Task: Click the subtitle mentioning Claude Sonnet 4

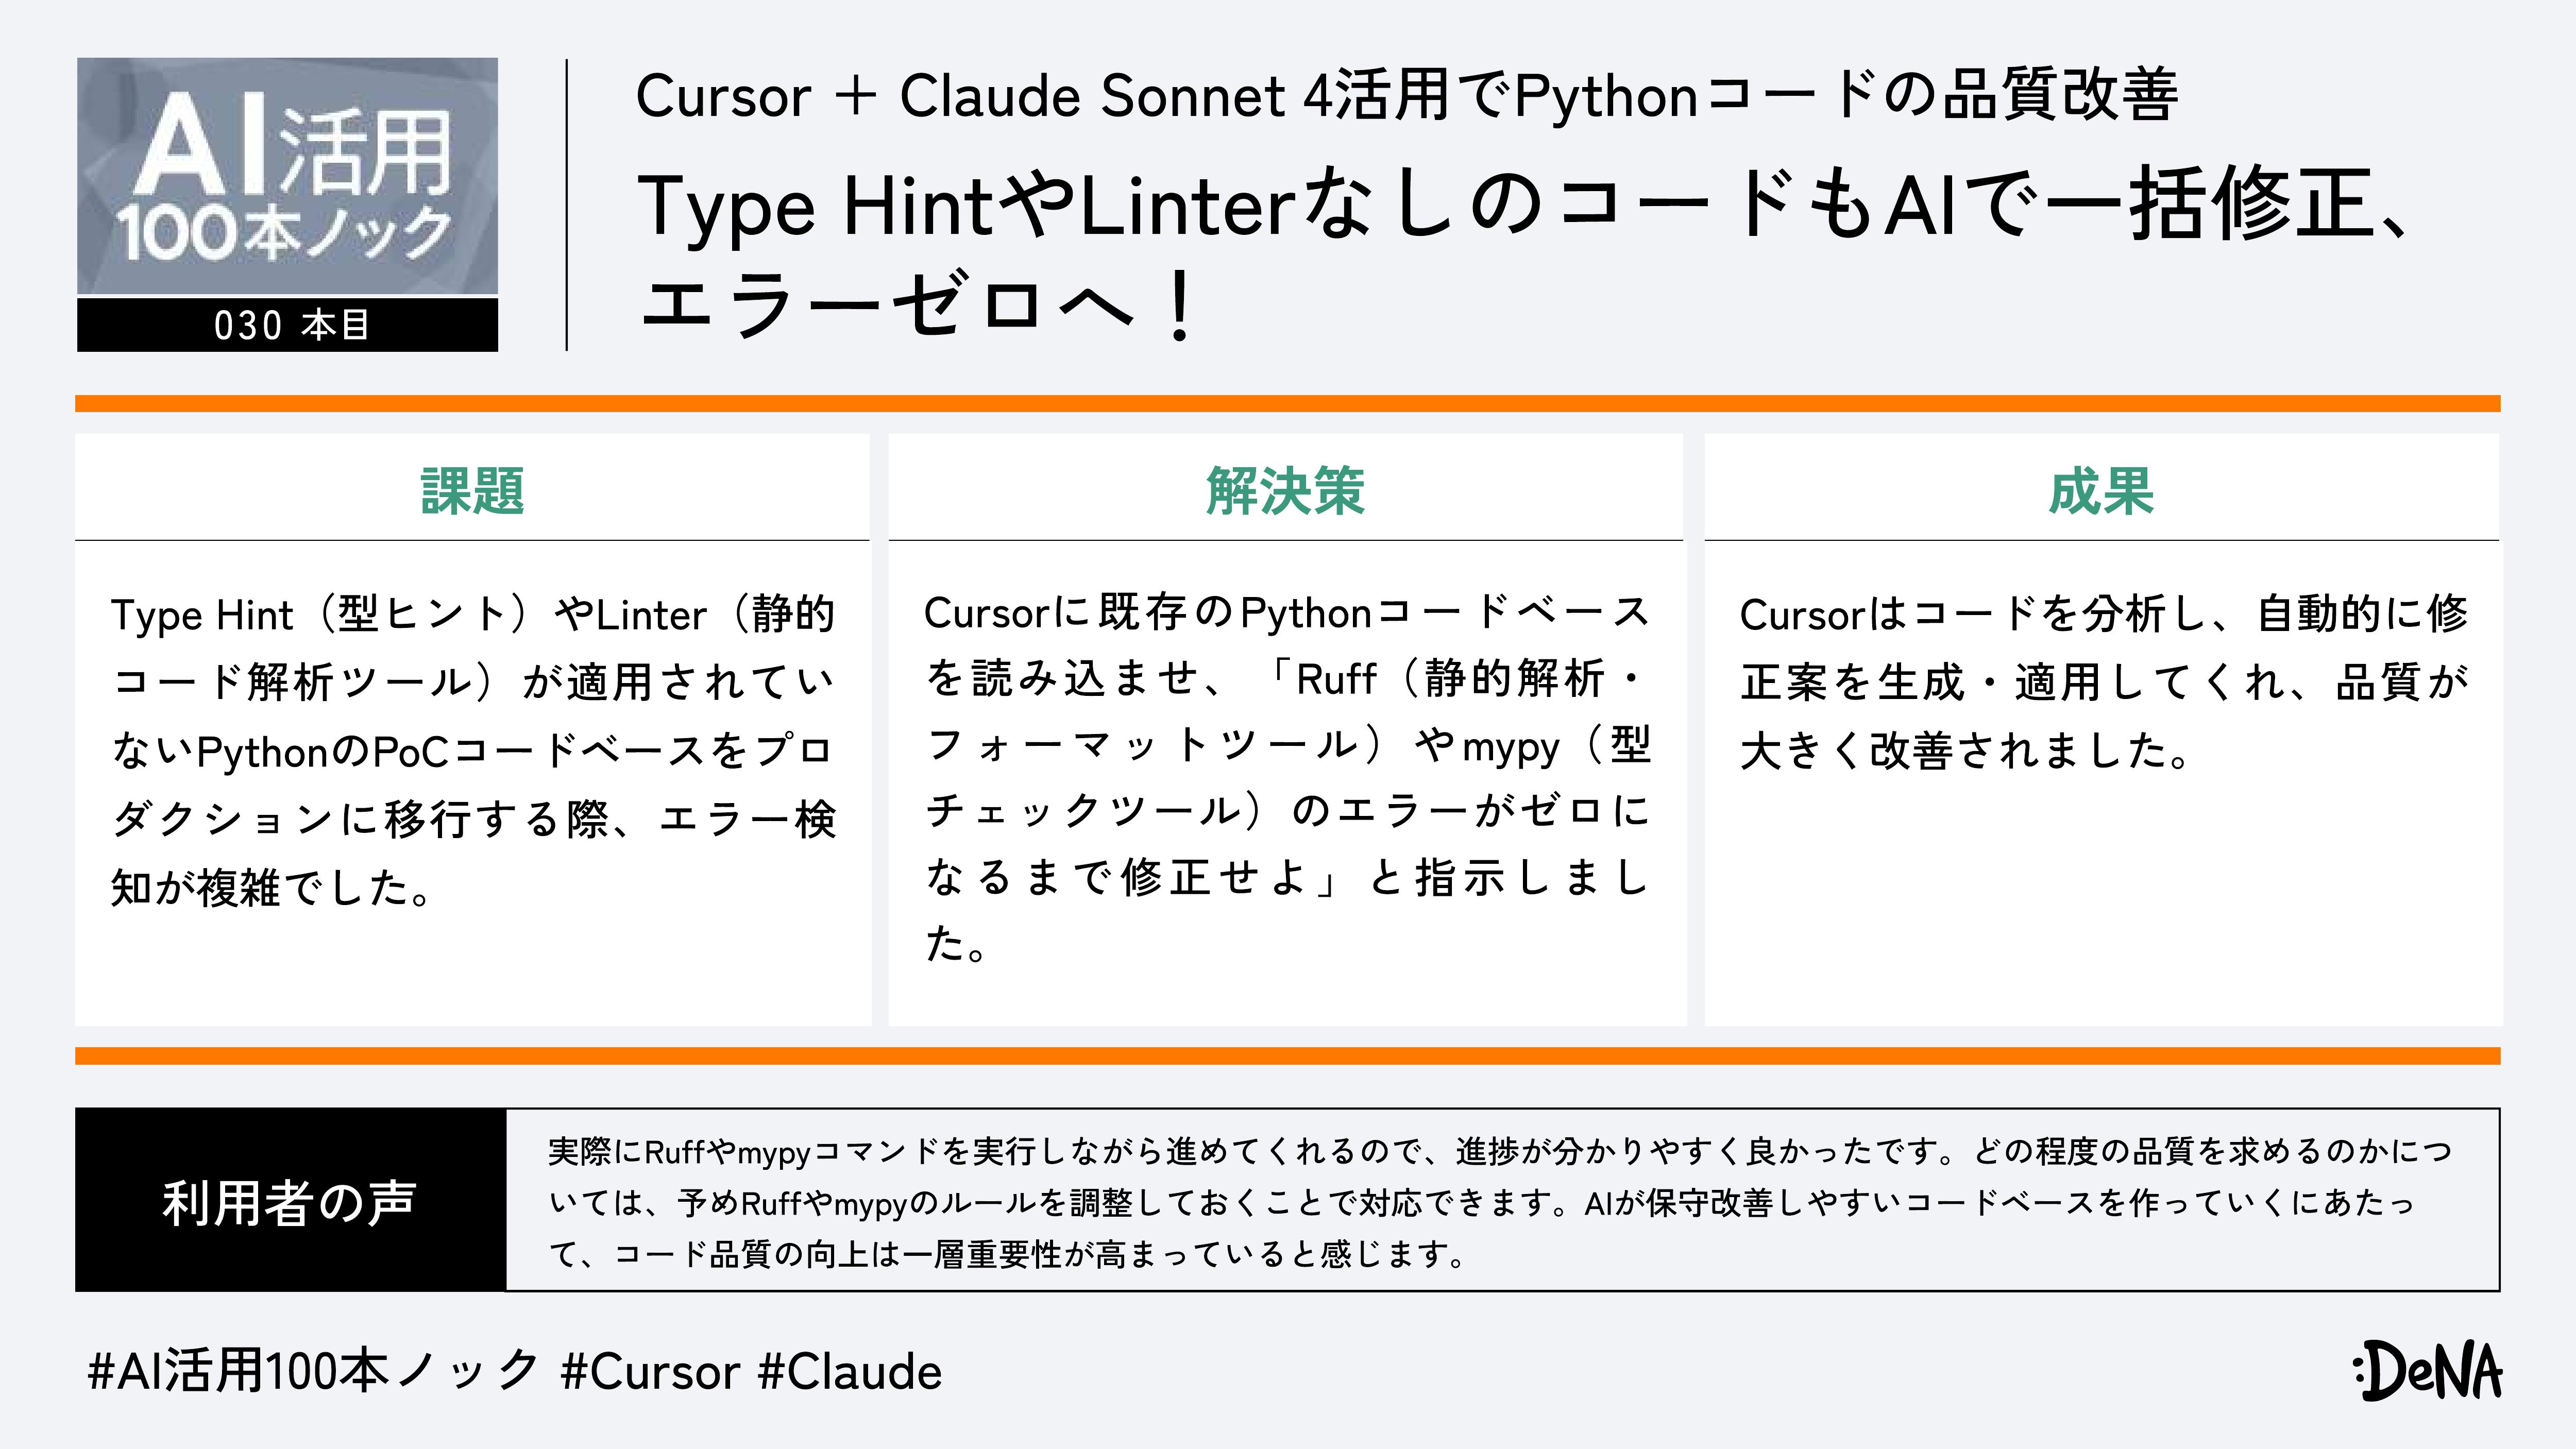Action: pyautogui.click(x=1406, y=96)
